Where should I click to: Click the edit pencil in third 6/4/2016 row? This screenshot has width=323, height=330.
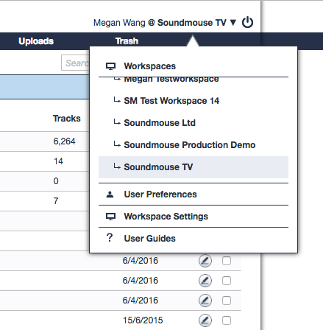tap(205, 301)
